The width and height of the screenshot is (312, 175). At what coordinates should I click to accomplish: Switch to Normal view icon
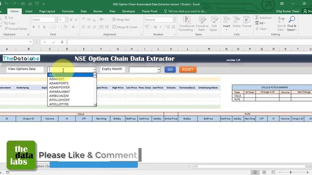pos(255,172)
